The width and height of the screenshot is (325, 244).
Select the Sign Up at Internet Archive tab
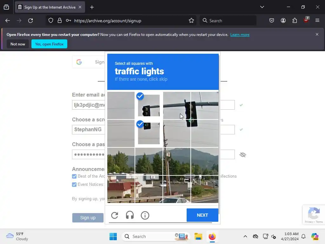click(x=50, y=7)
